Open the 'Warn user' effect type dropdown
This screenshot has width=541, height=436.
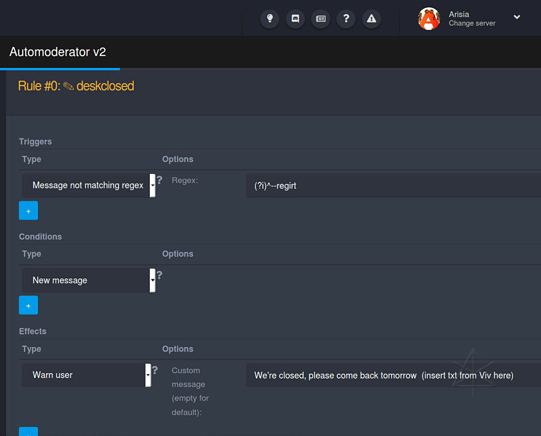click(x=86, y=375)
